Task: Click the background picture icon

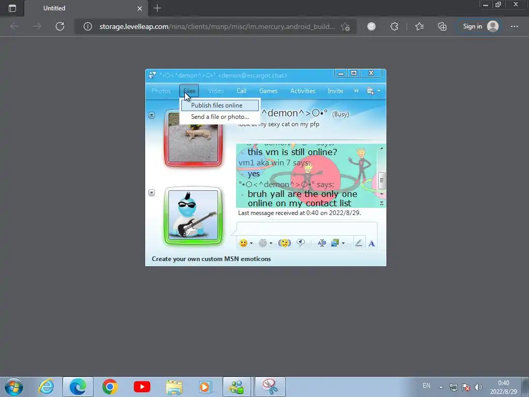Action: (x=335, y=243)
